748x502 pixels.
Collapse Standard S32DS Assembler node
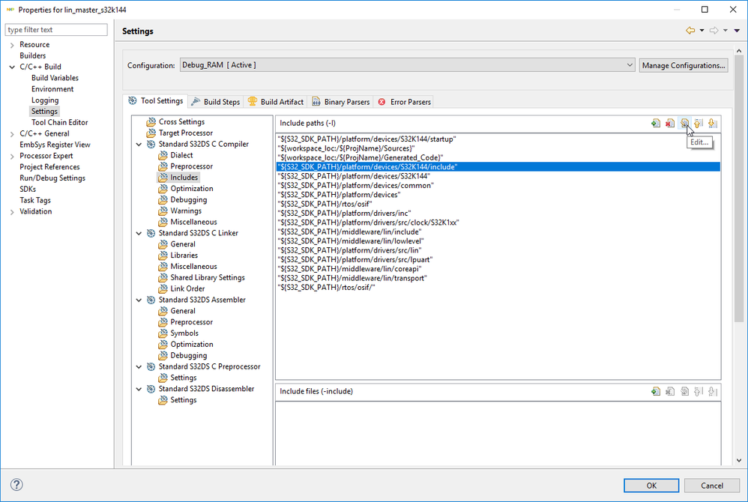coord(139,300)
